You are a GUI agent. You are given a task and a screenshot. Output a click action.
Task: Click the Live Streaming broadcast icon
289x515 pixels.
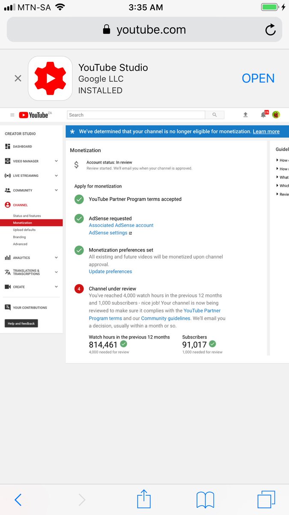8,176
